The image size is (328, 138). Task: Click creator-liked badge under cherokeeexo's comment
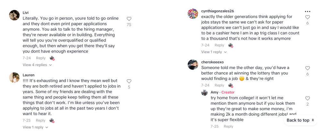[230, 85]
